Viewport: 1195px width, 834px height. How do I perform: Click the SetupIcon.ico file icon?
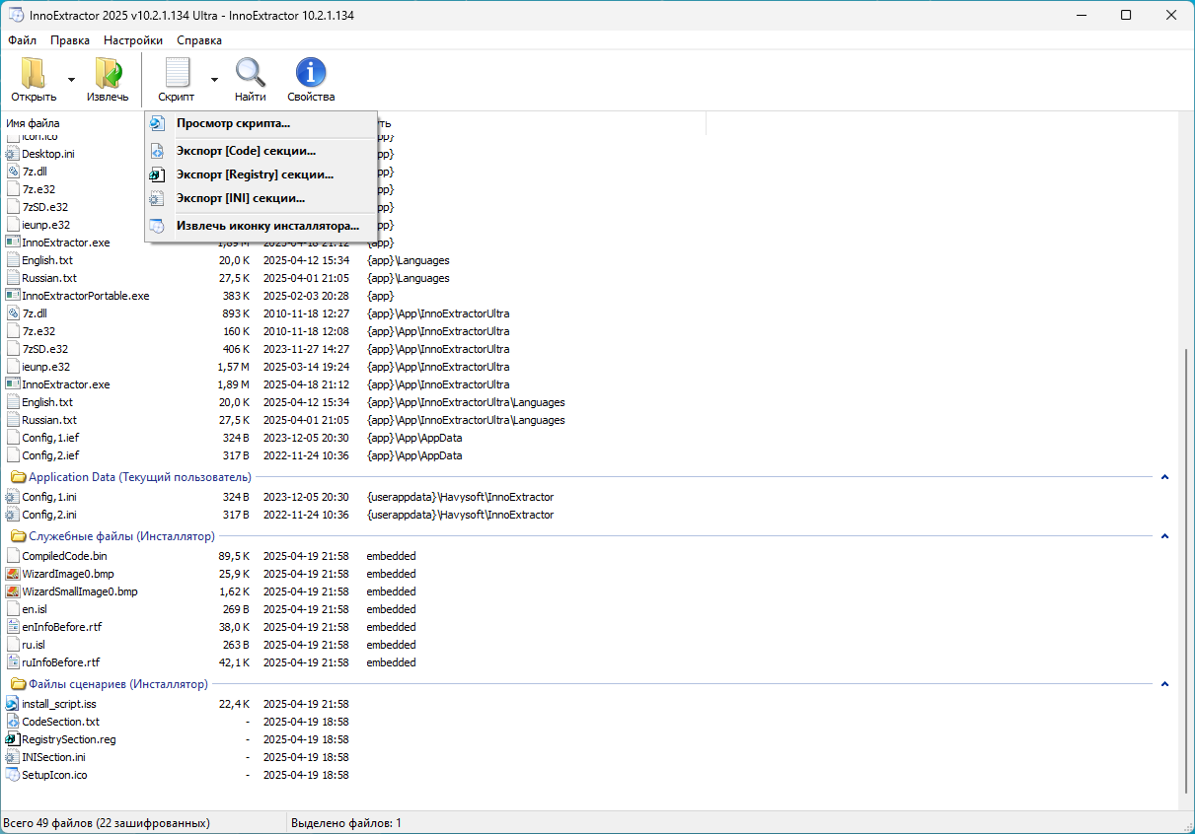pos(13,775)
